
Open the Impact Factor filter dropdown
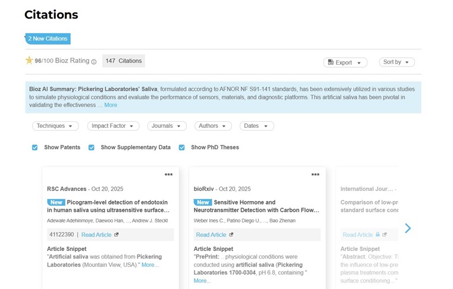113,126
